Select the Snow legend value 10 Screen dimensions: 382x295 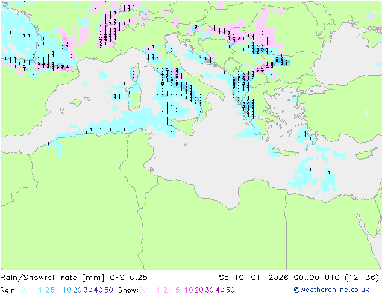coord(189,290)
